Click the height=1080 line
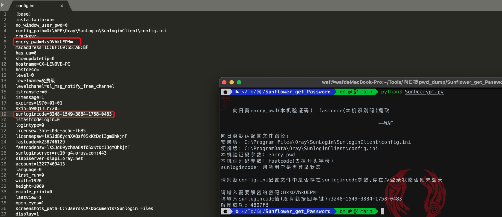The height and width of the screenshot is (217, 502). click(x=30, y=186)
